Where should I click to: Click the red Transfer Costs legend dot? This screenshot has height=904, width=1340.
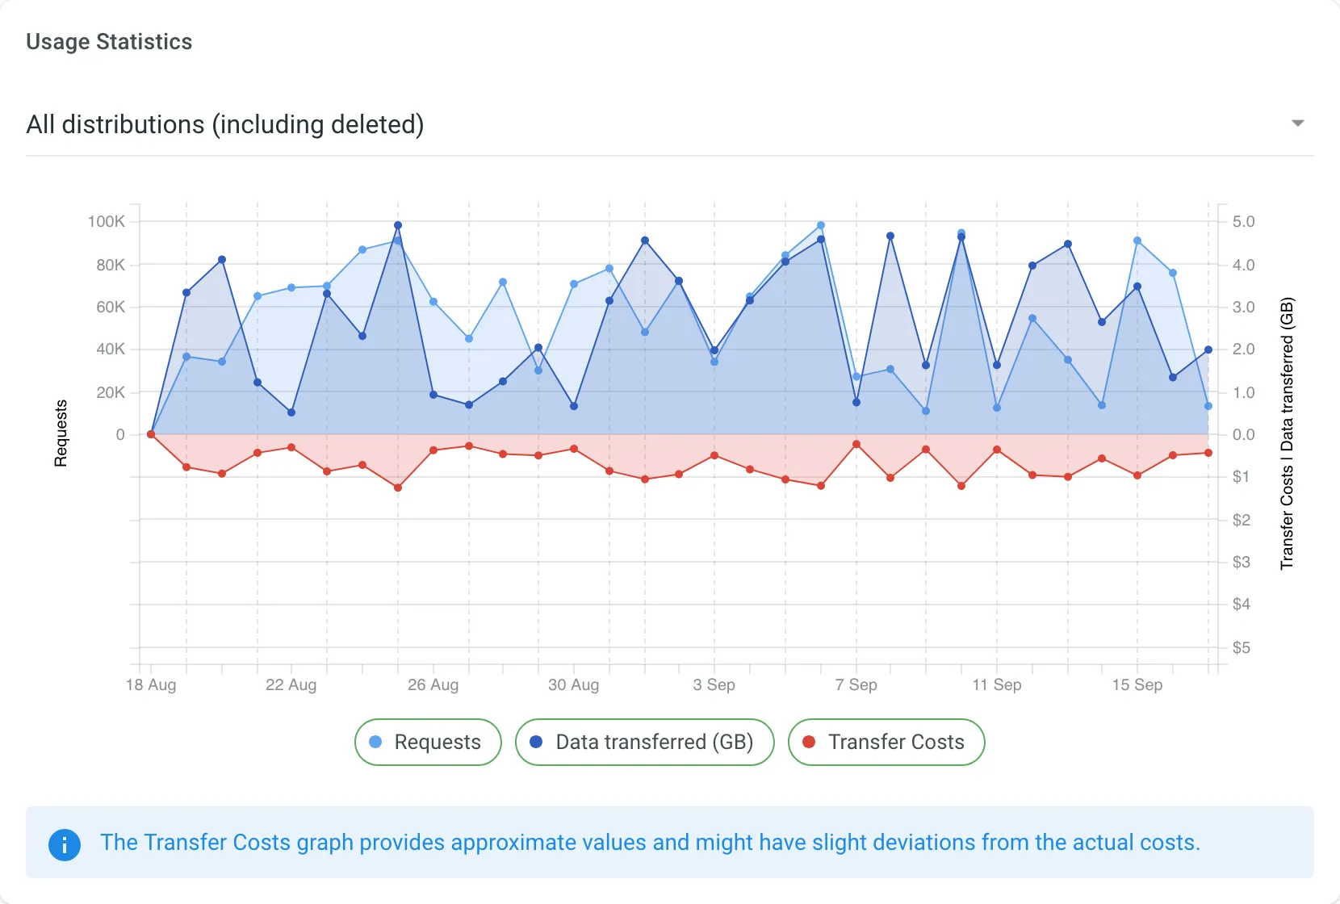point(810,742)
